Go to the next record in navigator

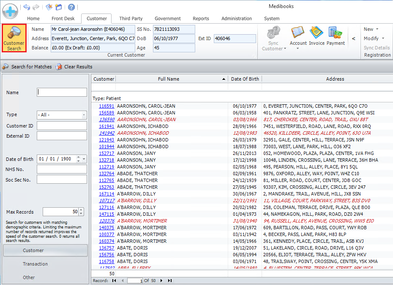tap(161, 280)
